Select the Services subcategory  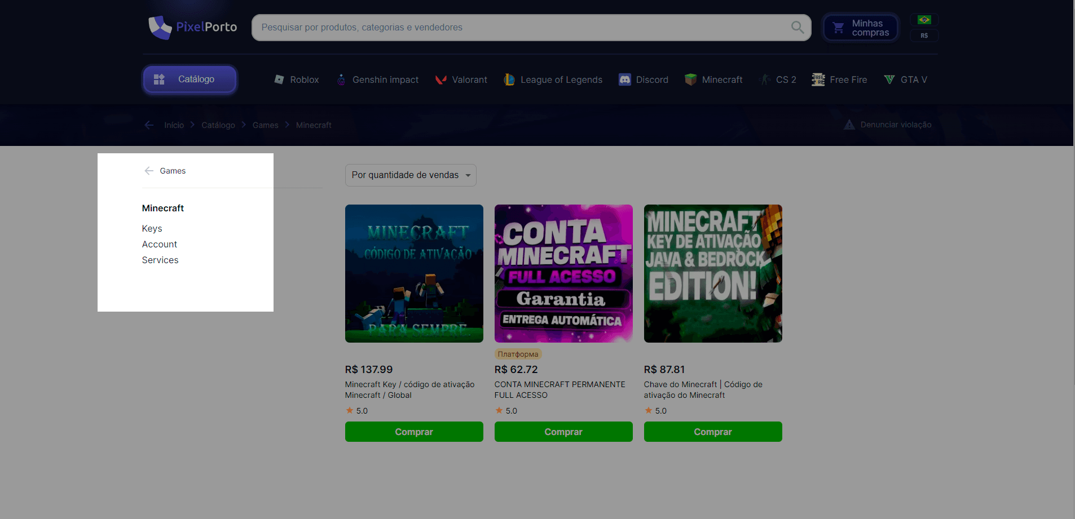[x=160, y=260]
